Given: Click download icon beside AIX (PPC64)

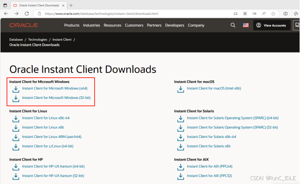Looking at the screenshot, I should (181, 168).
